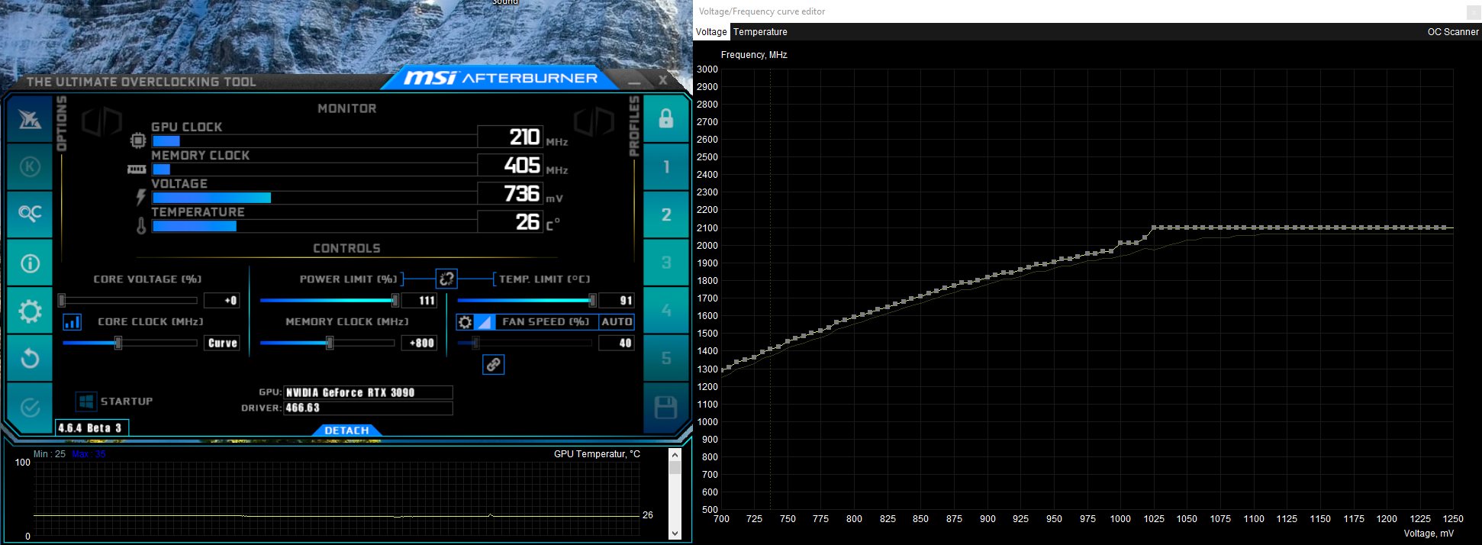The width and height of the screenshot is (1482, 545).
Task: Click the GPU temperature monitoring graph
Action: [x=337, y=500]
